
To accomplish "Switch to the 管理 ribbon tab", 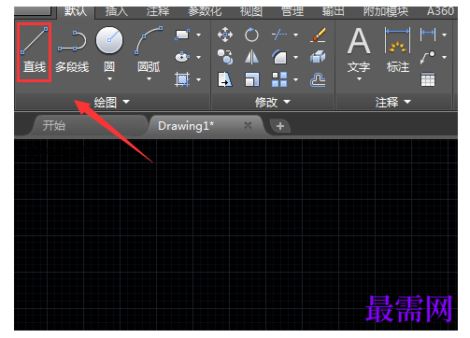I will point(292,12).
